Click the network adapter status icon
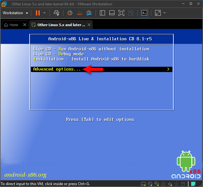The width and height of the screenshot is (203, 187). tap(157, 184)
